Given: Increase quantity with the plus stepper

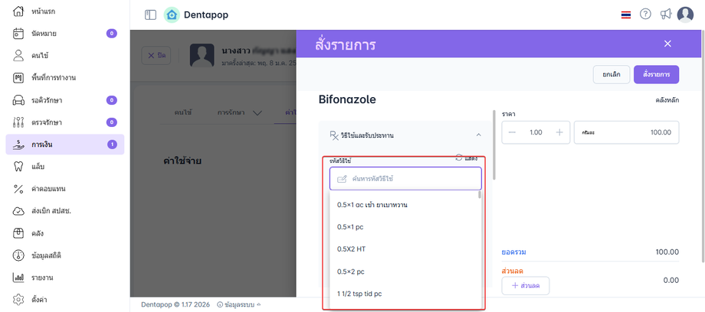Looking at the screenshot, I should pyautogui.click(x=559, y=132).
